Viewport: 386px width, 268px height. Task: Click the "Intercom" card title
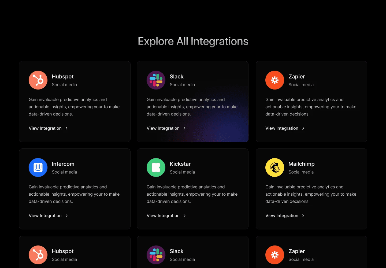[63, 164]
